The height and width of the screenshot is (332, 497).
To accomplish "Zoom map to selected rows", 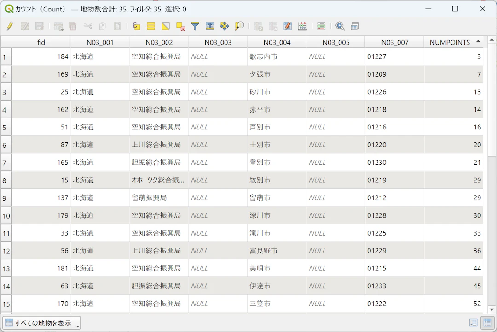I will click(x=239, y=26).
